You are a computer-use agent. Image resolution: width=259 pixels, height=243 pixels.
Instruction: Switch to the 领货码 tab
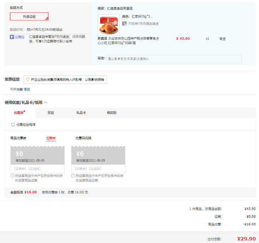click(112, 113)
